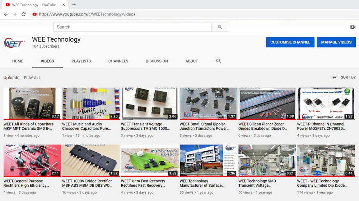Screen dimensions: 359x201
Task: Click title 'WEET P Channel N Channel Power MOSFETs'
Action: pyautogui.click(x=321, y=126)
